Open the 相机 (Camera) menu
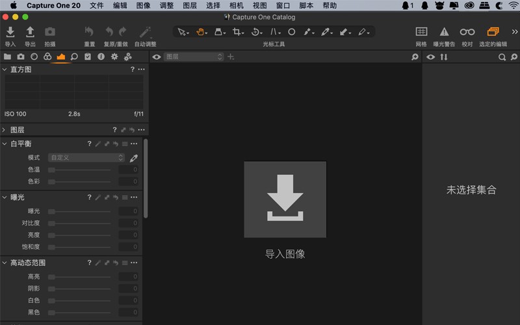 click(237, 5)
